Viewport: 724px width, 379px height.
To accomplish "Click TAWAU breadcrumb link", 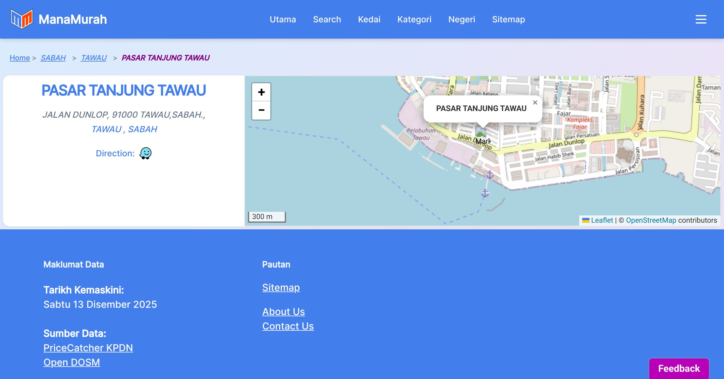I will click(94, 58).
